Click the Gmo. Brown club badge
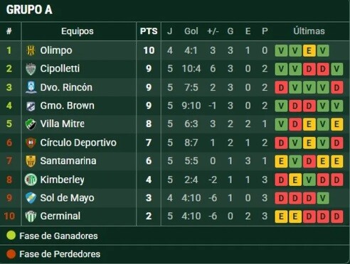Screen dimensions: 350x264 31,106
